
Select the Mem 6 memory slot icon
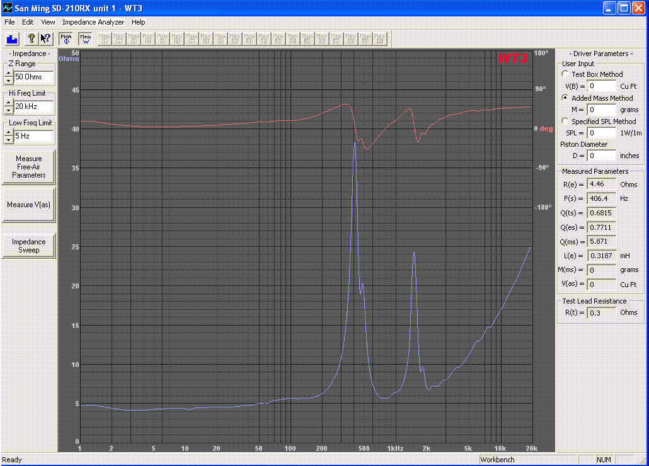(x=176, y=39)
